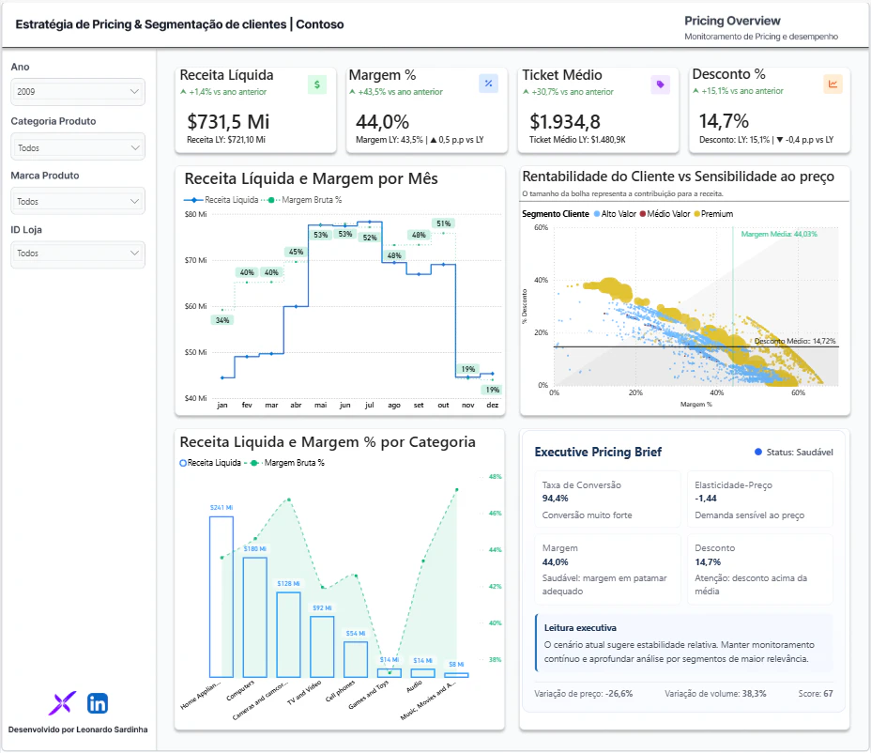871x753 pixels.
Task: Click the dez month axis label
Action: point(492,405)
